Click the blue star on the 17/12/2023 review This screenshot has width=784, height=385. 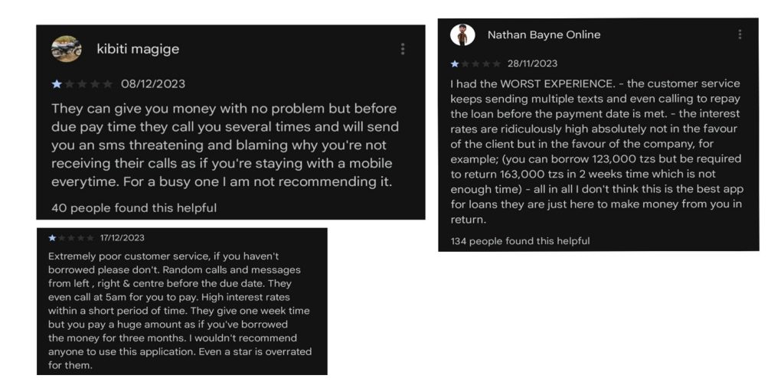point(52,238)
